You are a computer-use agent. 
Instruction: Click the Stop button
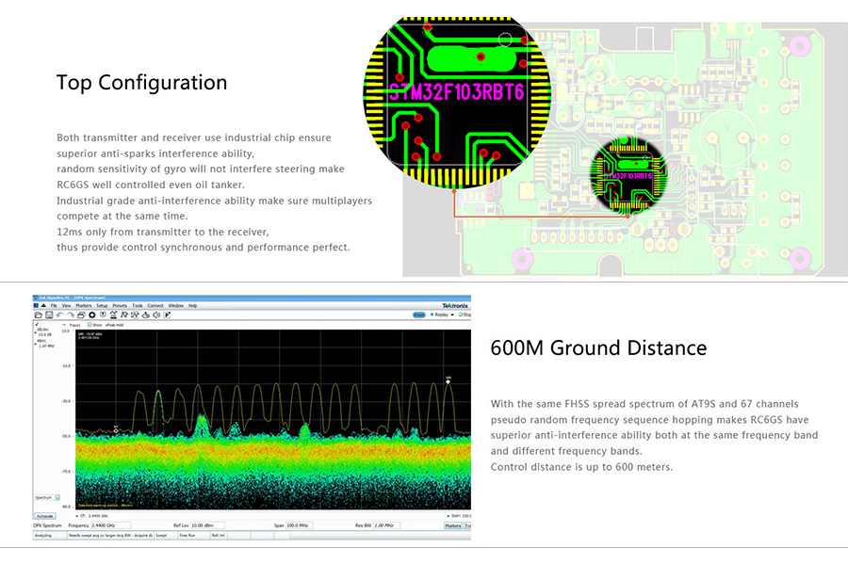point(465,315)
